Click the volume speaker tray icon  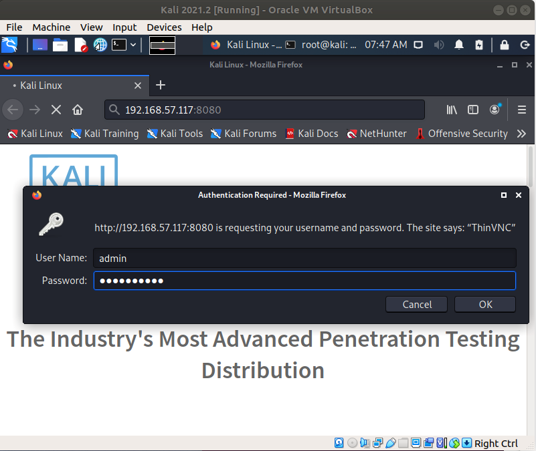[438, 45]
